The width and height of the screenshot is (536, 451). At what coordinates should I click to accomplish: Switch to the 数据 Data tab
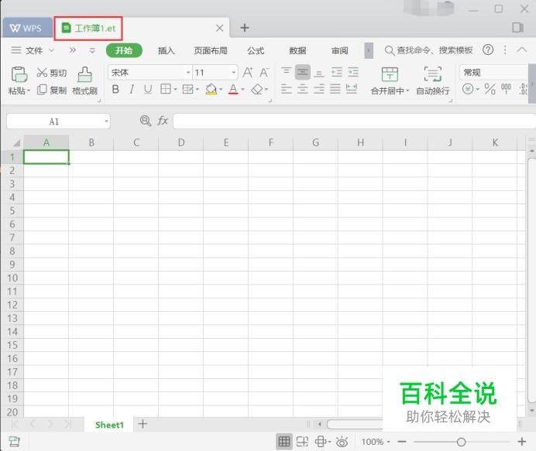297,50
